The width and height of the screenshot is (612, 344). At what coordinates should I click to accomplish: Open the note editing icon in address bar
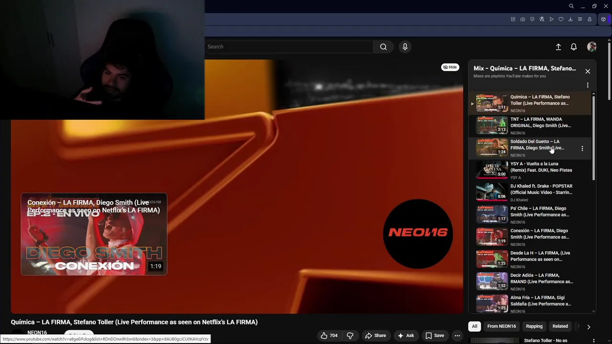tap(513, 19)
